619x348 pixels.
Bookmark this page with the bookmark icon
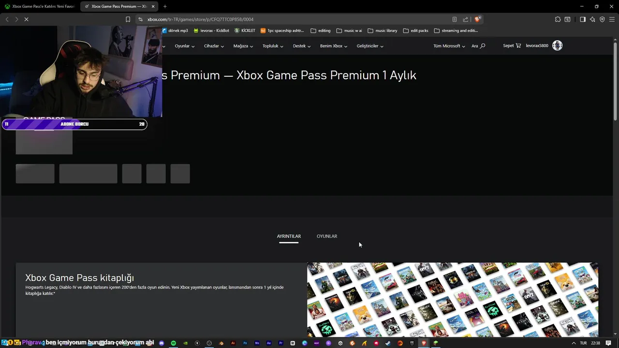coord(128,19)
